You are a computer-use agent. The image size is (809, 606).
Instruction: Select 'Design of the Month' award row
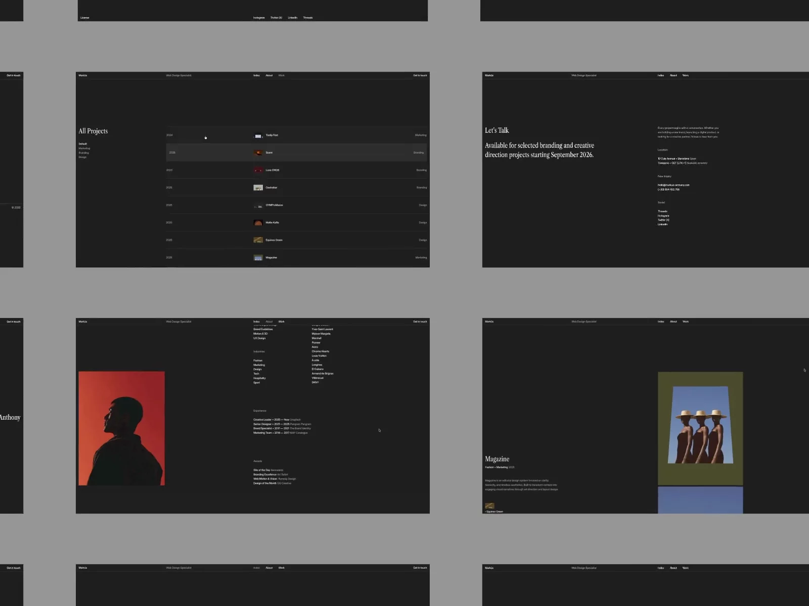(x=272, y=483)
